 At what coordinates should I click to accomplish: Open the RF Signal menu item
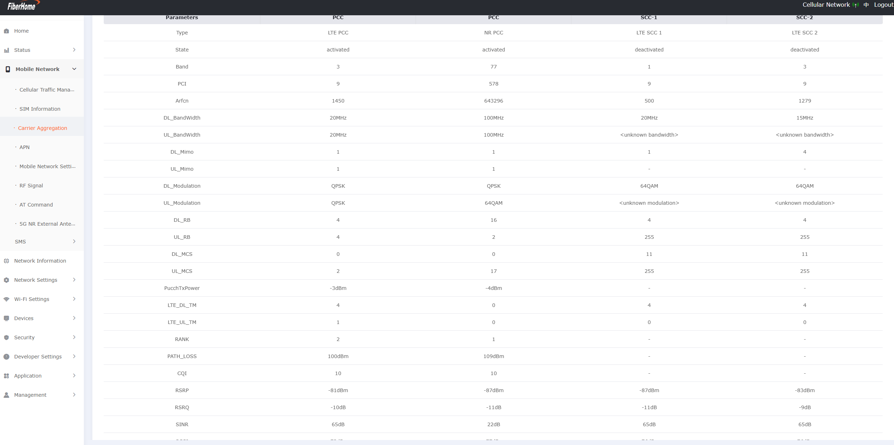(31, 186)
